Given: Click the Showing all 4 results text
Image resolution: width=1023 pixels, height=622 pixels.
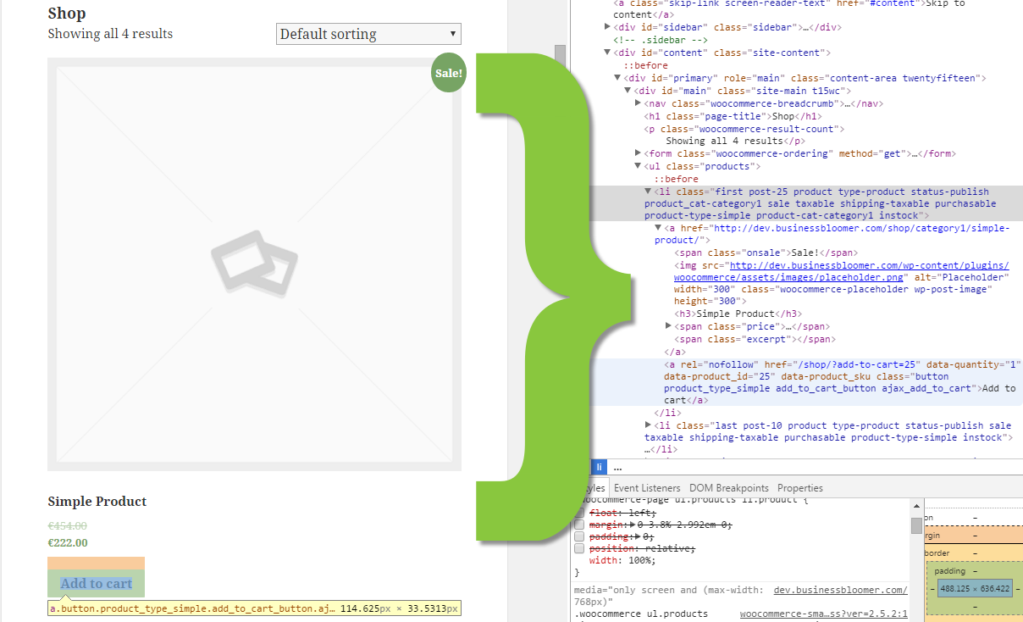Looking at the screenshot, I should pos(110,34).
